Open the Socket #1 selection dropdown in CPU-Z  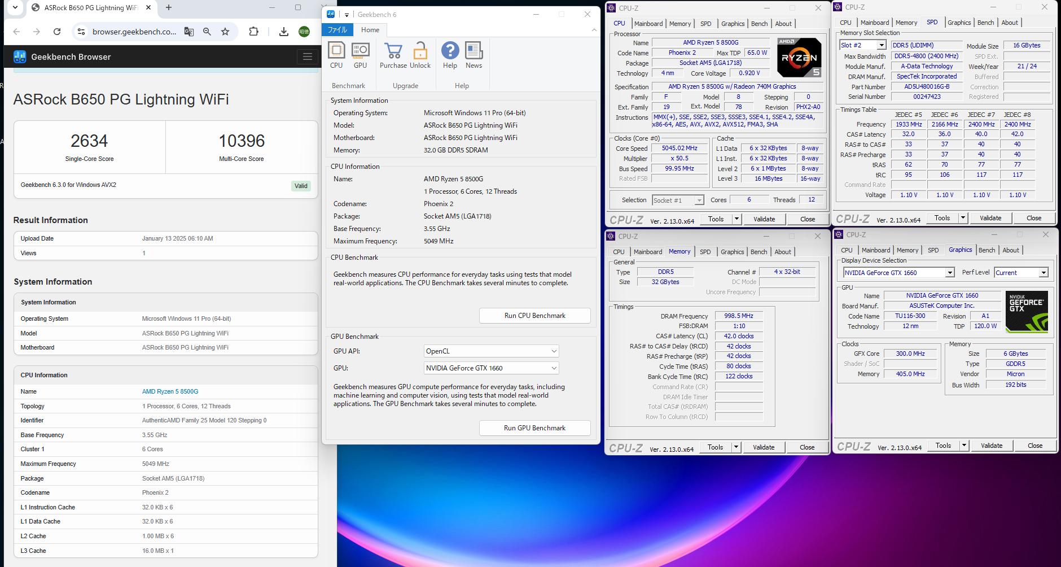tap(678, 200)
